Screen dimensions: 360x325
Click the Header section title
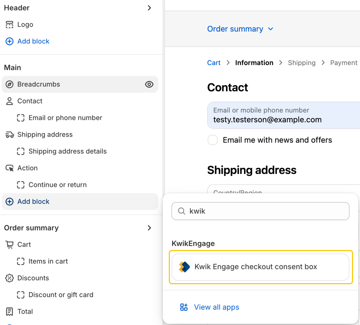pos(17,8)
